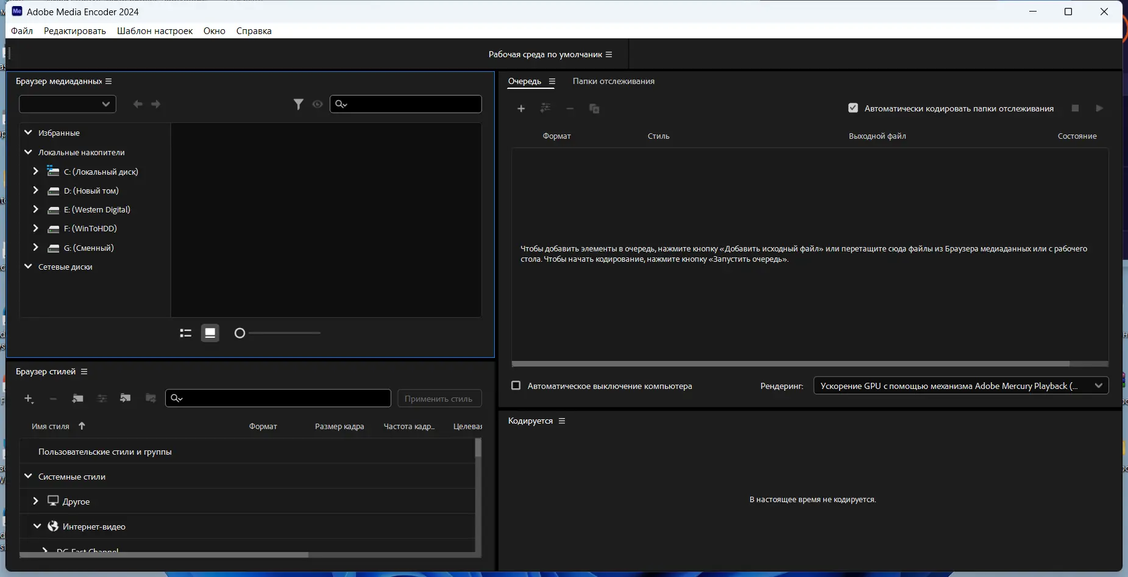Collapse the Системные стили group
1128x577 pixels.
(x=27, y=477)
